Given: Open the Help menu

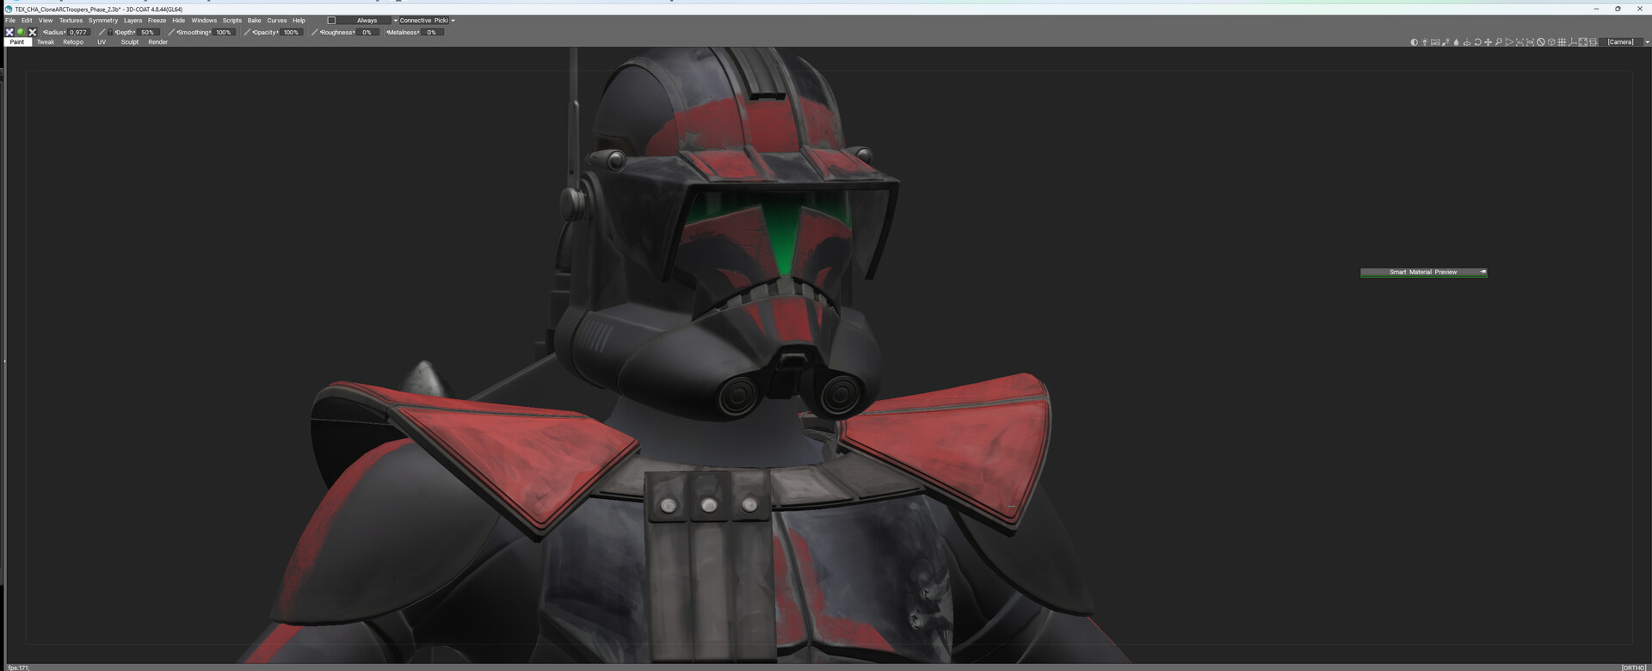Looking at the screenshot, I should [x=299, y=21].
